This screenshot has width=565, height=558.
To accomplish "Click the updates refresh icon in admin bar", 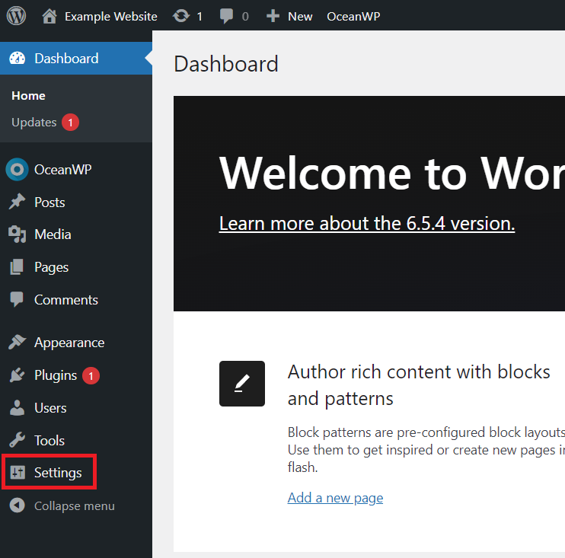I will (x=181, y=16).
